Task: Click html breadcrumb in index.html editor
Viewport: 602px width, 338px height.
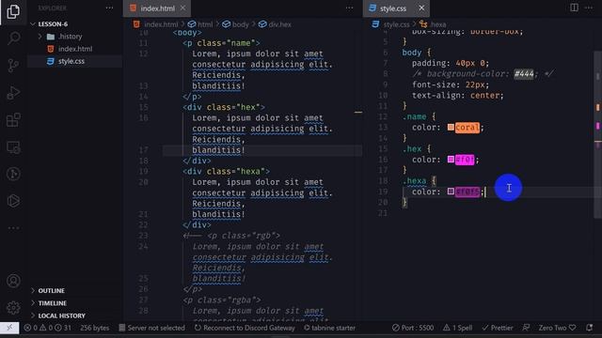Action: 200,24
